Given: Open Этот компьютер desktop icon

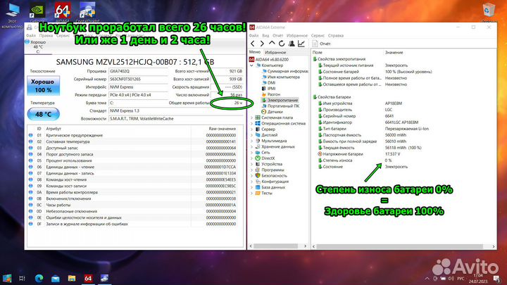Looking at the screenshot, I should [12, 15].
